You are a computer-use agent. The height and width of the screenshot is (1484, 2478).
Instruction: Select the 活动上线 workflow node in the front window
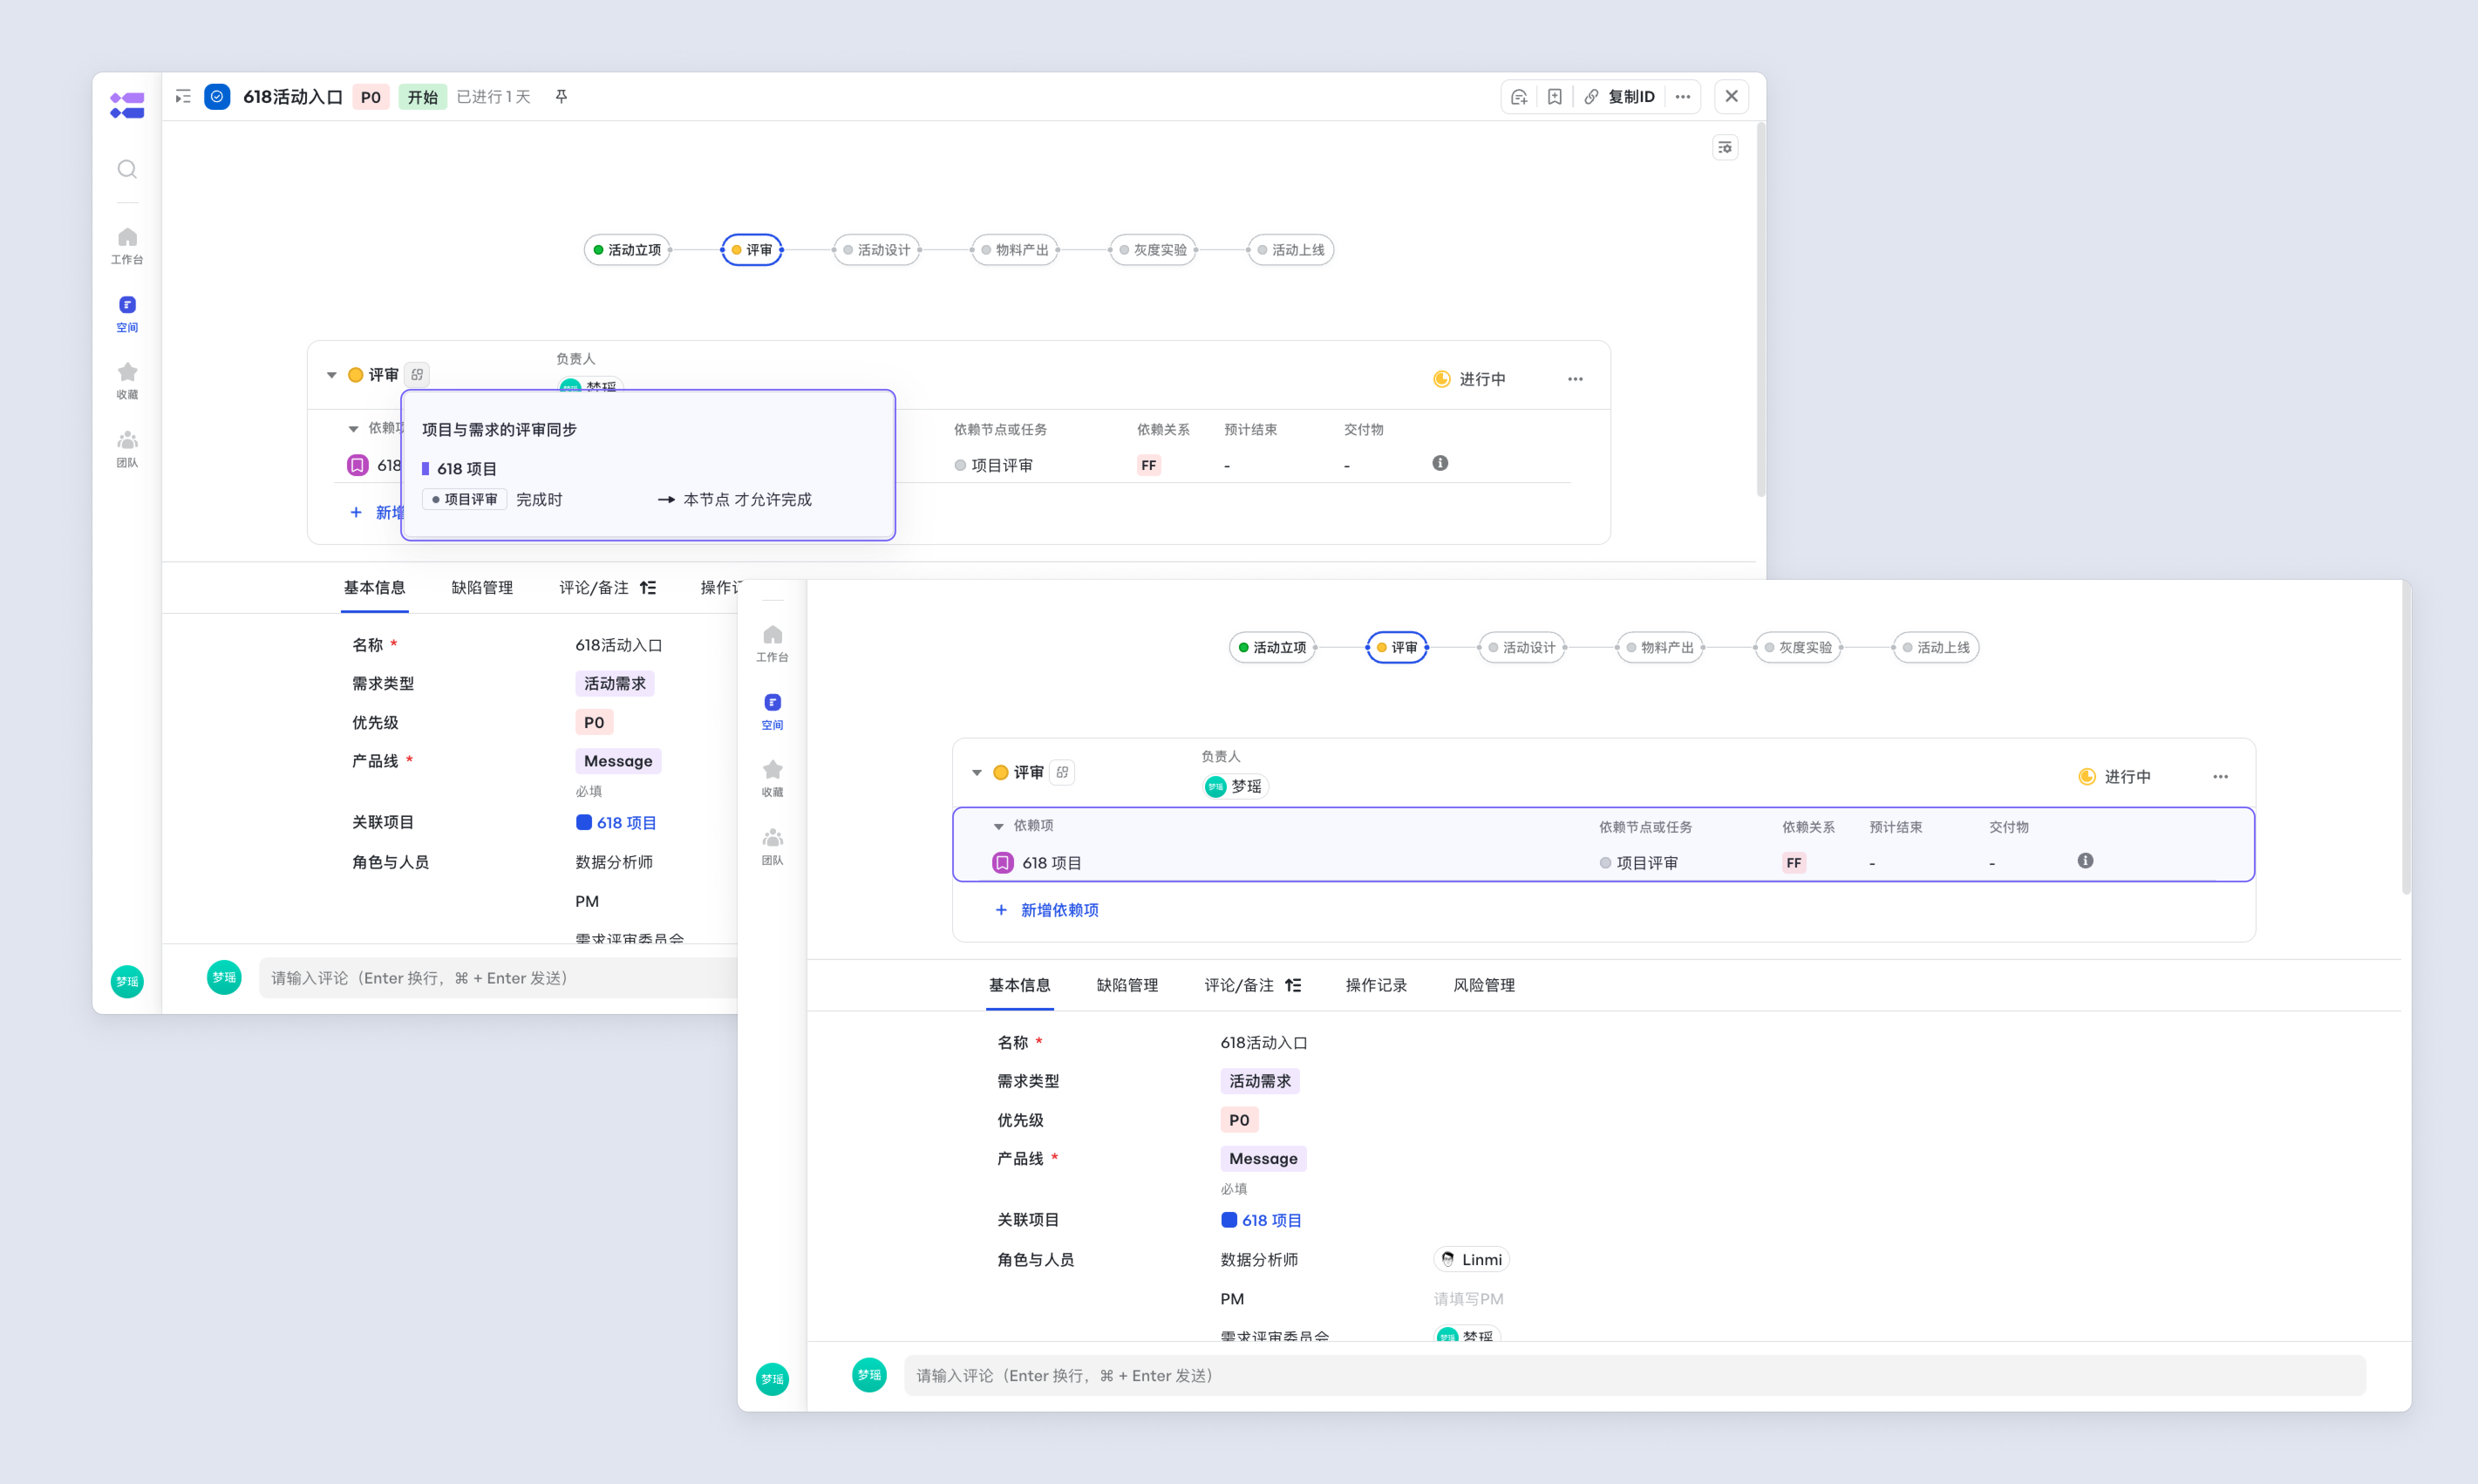tap(1936, 648)
